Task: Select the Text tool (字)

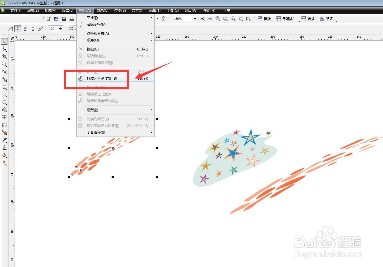Action: (4, 117)
